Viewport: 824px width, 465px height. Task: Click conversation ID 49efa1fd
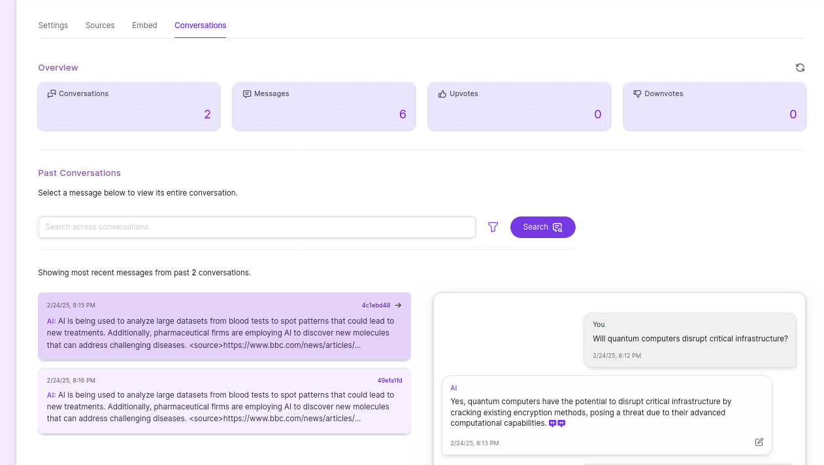[x=389, y=380]
